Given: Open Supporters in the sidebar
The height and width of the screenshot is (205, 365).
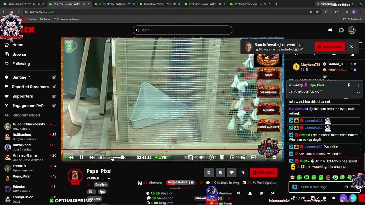Looking at the screenshot, I should pos(23,96).
